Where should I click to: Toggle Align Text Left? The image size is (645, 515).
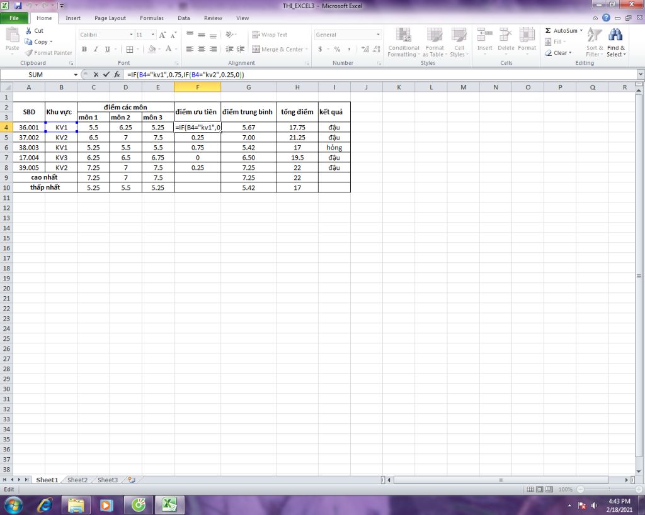point(190,49)
